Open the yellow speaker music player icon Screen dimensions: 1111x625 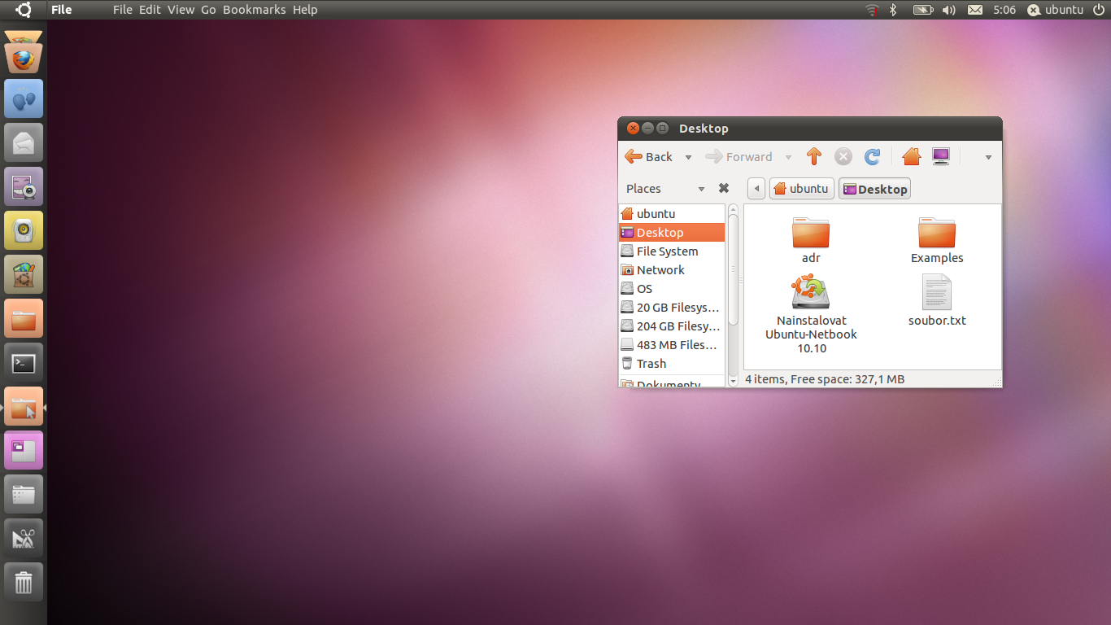(x=24, y=230)
